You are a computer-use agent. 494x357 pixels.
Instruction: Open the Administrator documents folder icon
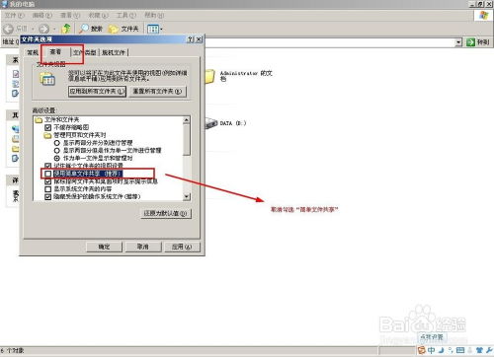coord(209,76)
